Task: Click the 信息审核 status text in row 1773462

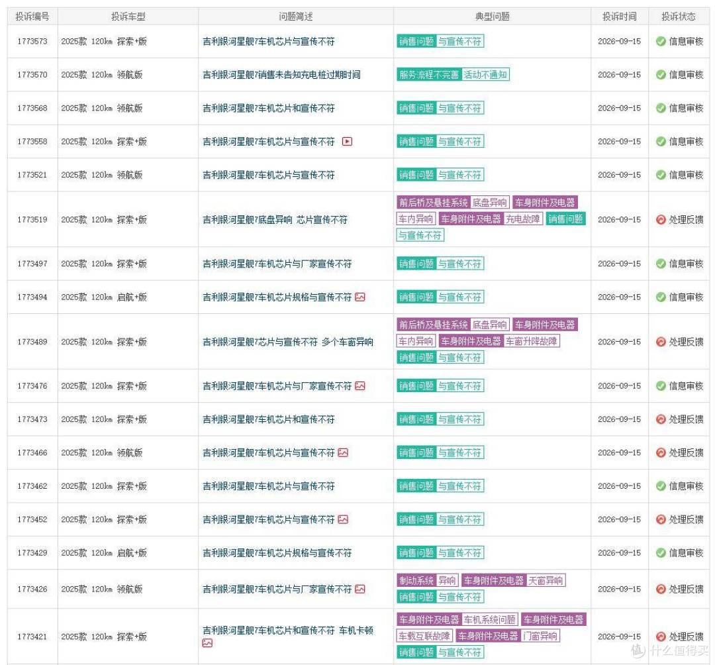Action: (x=686, y=486)
